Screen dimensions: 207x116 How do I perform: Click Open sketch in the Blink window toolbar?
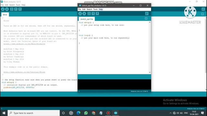(16, 9)
